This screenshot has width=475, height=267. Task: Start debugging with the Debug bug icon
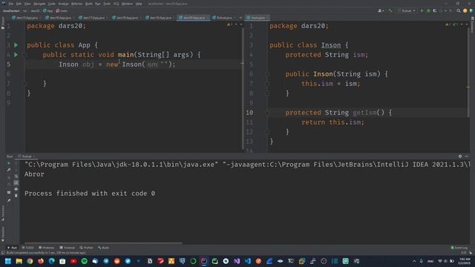click(x=428, y=10)
